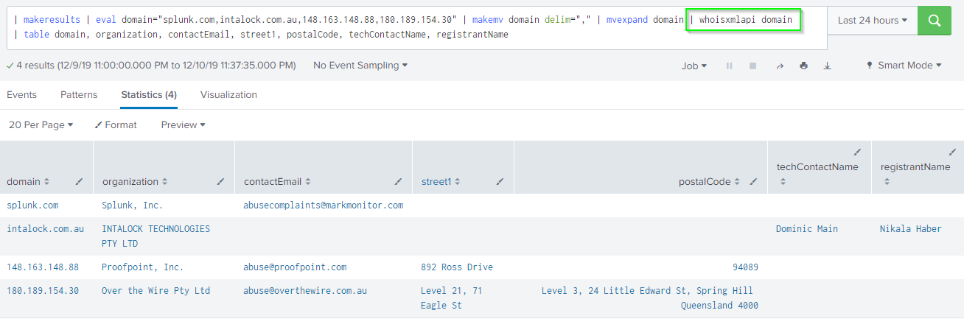Click the abuse@proofpoint.com email cell
The height and width of the screenshot is (327, 964).
tap(295, 267)
